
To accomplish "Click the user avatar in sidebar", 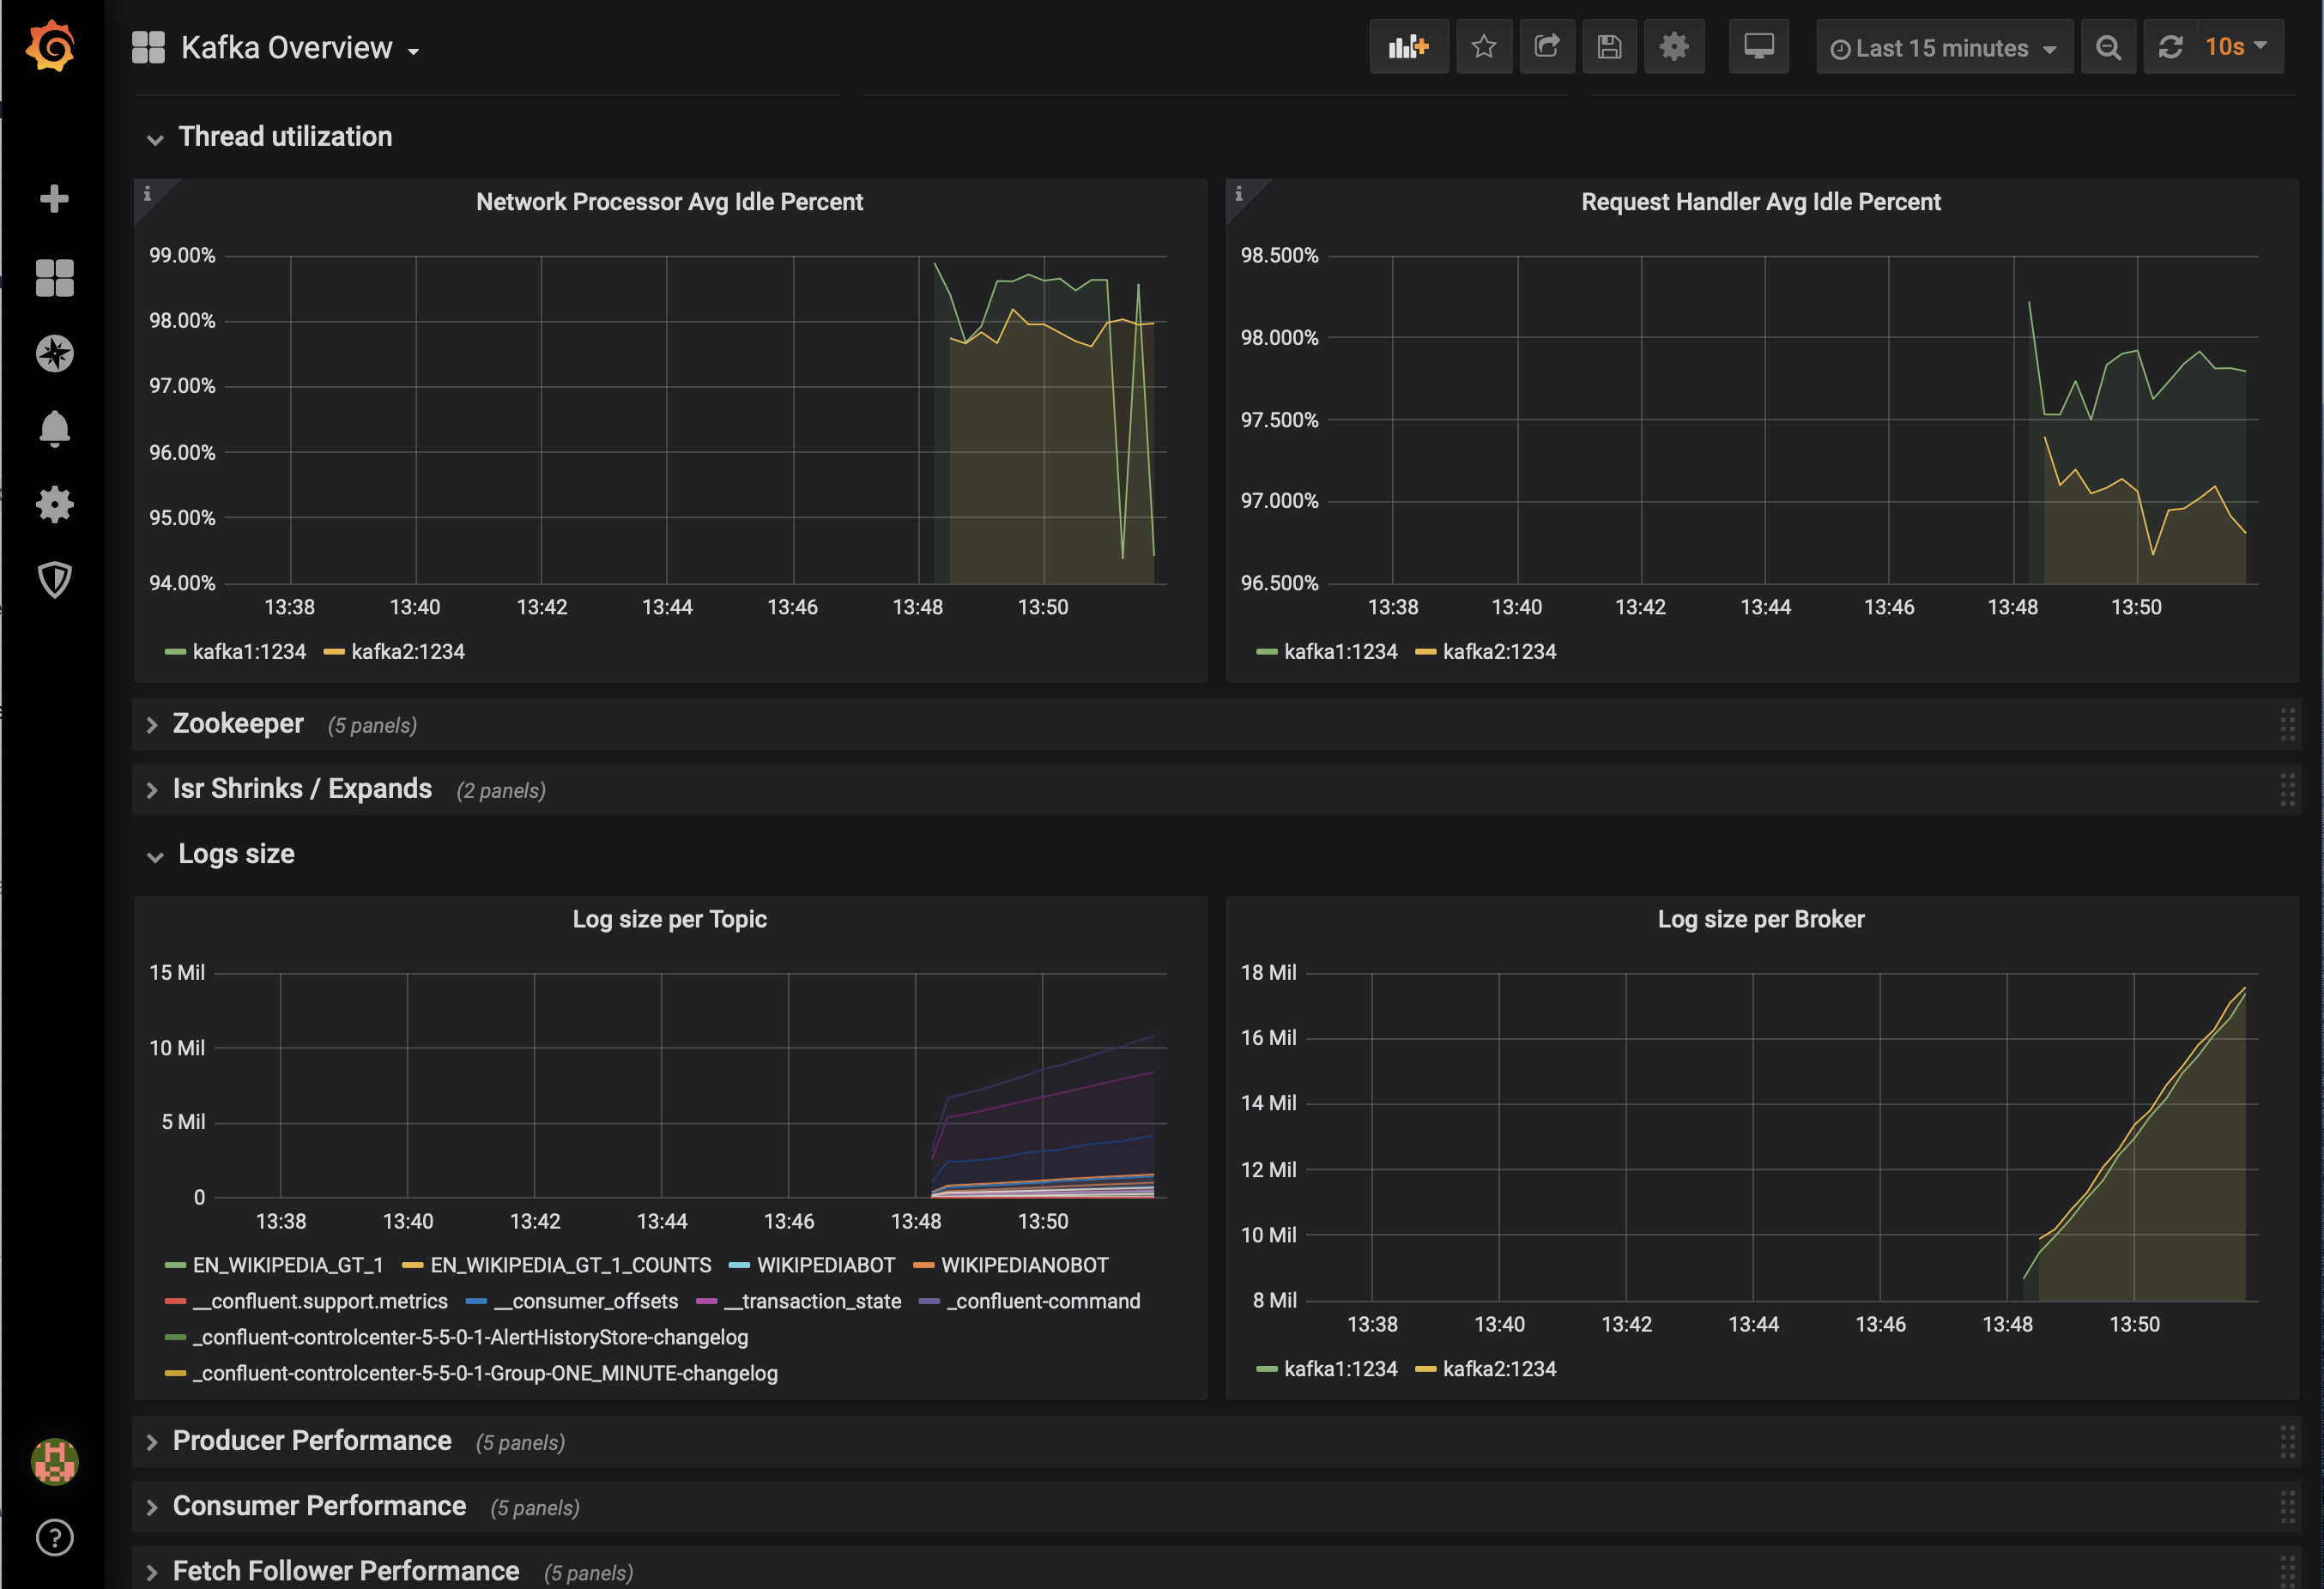I will 54,1461.
